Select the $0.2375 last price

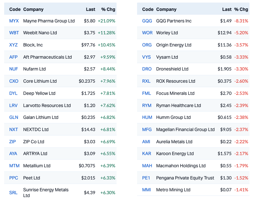pyautogui.click(x=87, y=81)
